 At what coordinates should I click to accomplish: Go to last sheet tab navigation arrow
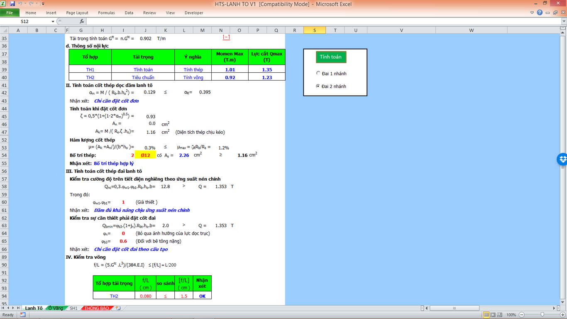[18, 308]
